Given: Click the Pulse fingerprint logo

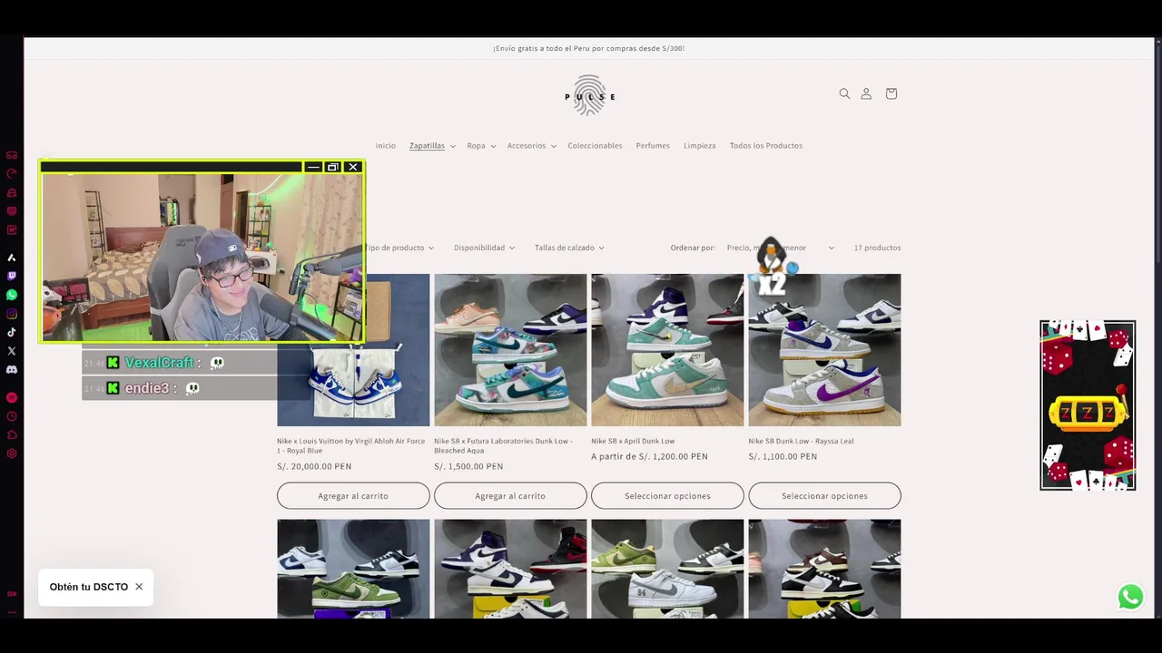Looking at the screenshot, I should 589,95.
